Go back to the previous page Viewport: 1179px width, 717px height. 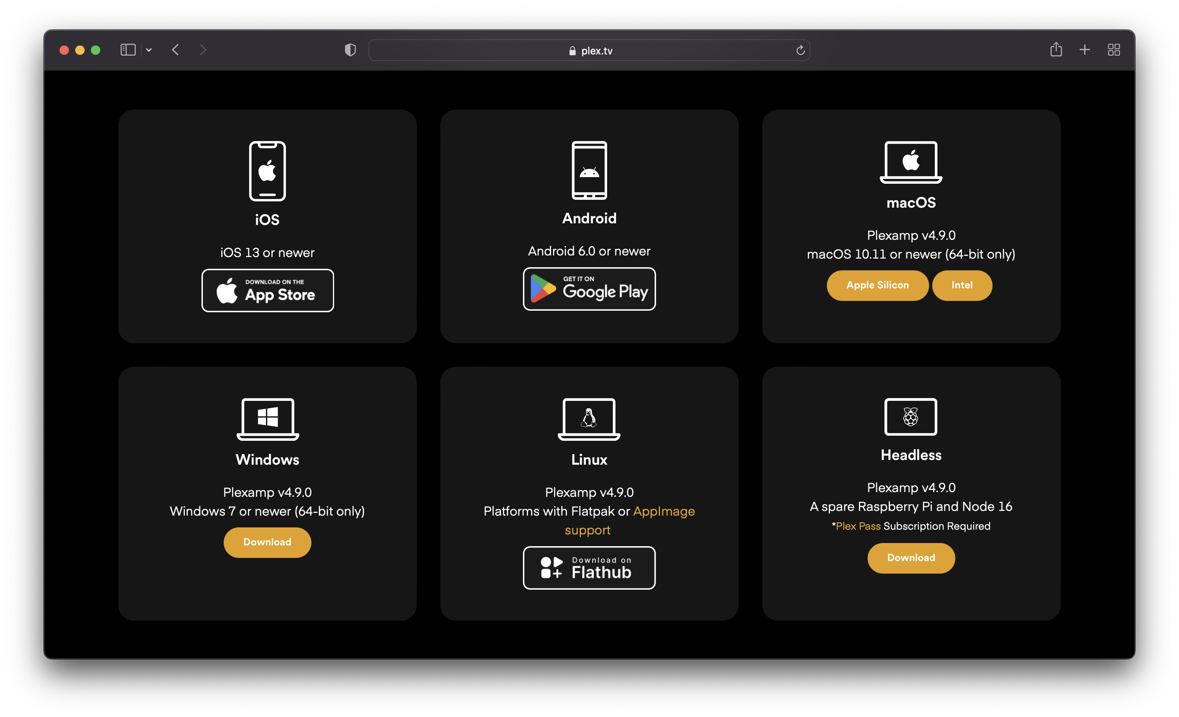(x=175, y=50)
